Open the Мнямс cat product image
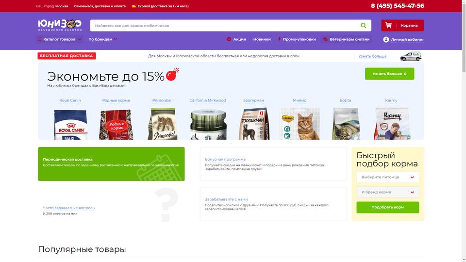466x262 pixels. click(300, 124)
